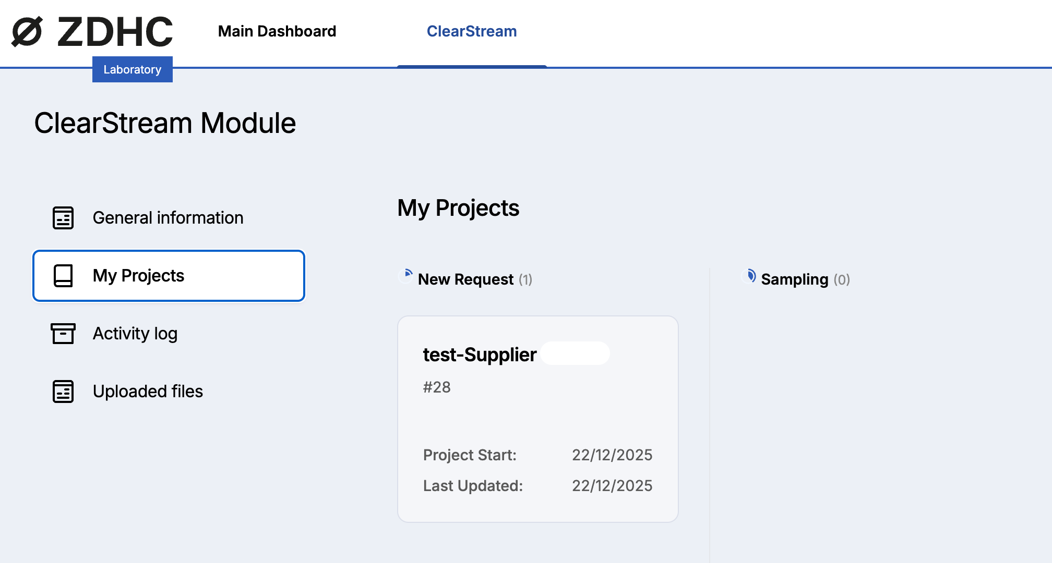
Task: Click the Uploaded files sidebar icon
Action: point(63,391)
